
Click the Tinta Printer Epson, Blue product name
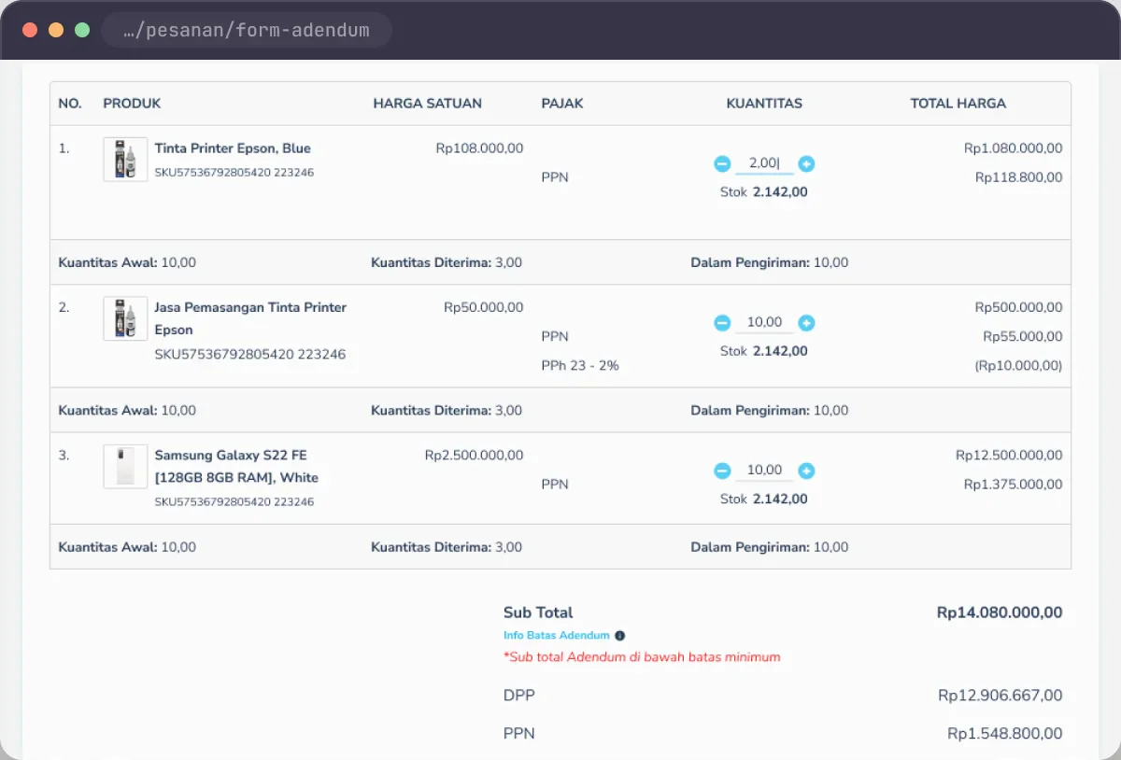[x=233, y=148]
